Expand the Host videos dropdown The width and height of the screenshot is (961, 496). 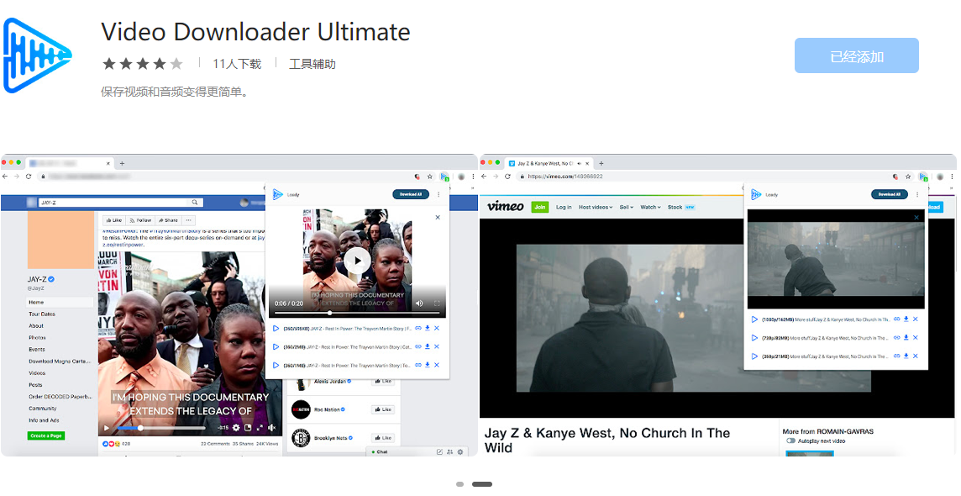coord(595,208)
